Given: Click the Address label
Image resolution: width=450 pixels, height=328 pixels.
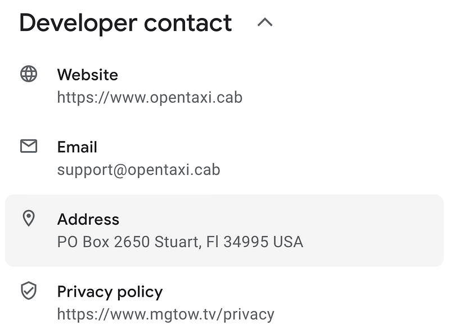Looking at the screenshot, I should pyautogui.click(x=88, y=220).
